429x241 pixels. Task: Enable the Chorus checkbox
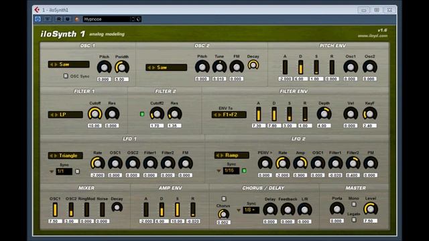[x=224, y=199]
